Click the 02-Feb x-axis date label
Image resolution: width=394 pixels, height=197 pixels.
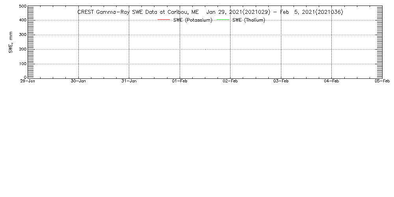(230, 81)
